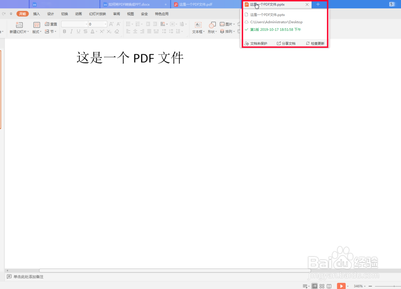Click the Document Unprotected (文档未保护) button
Image resolution: width=401 pixels, height=289 pixels.
(256, 43)
